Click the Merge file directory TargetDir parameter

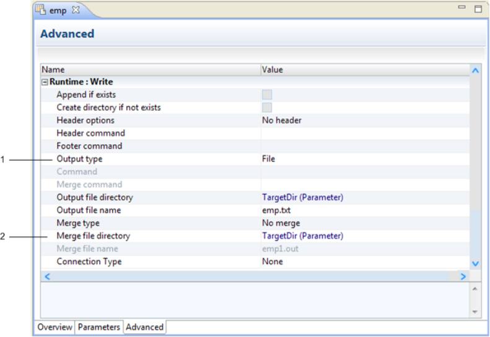[302, 236]
